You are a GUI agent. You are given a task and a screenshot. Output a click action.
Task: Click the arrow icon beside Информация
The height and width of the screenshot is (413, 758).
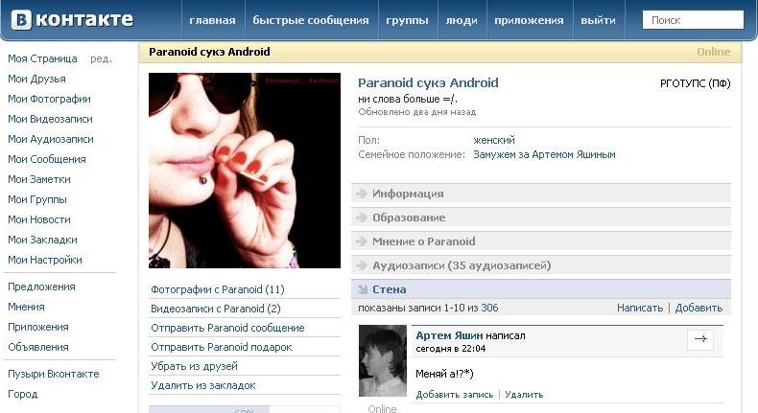tap(361, 194)
